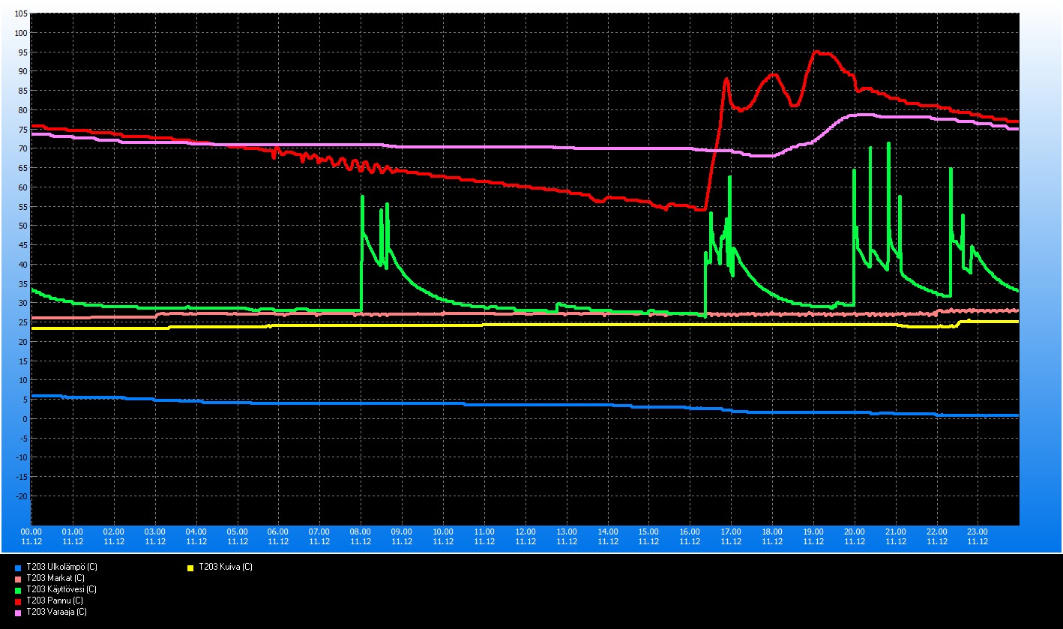Viewport: 1063px width, 629px height.
Task: Click the 50 value on temperature axis
Action: click(x=22, y=226)
